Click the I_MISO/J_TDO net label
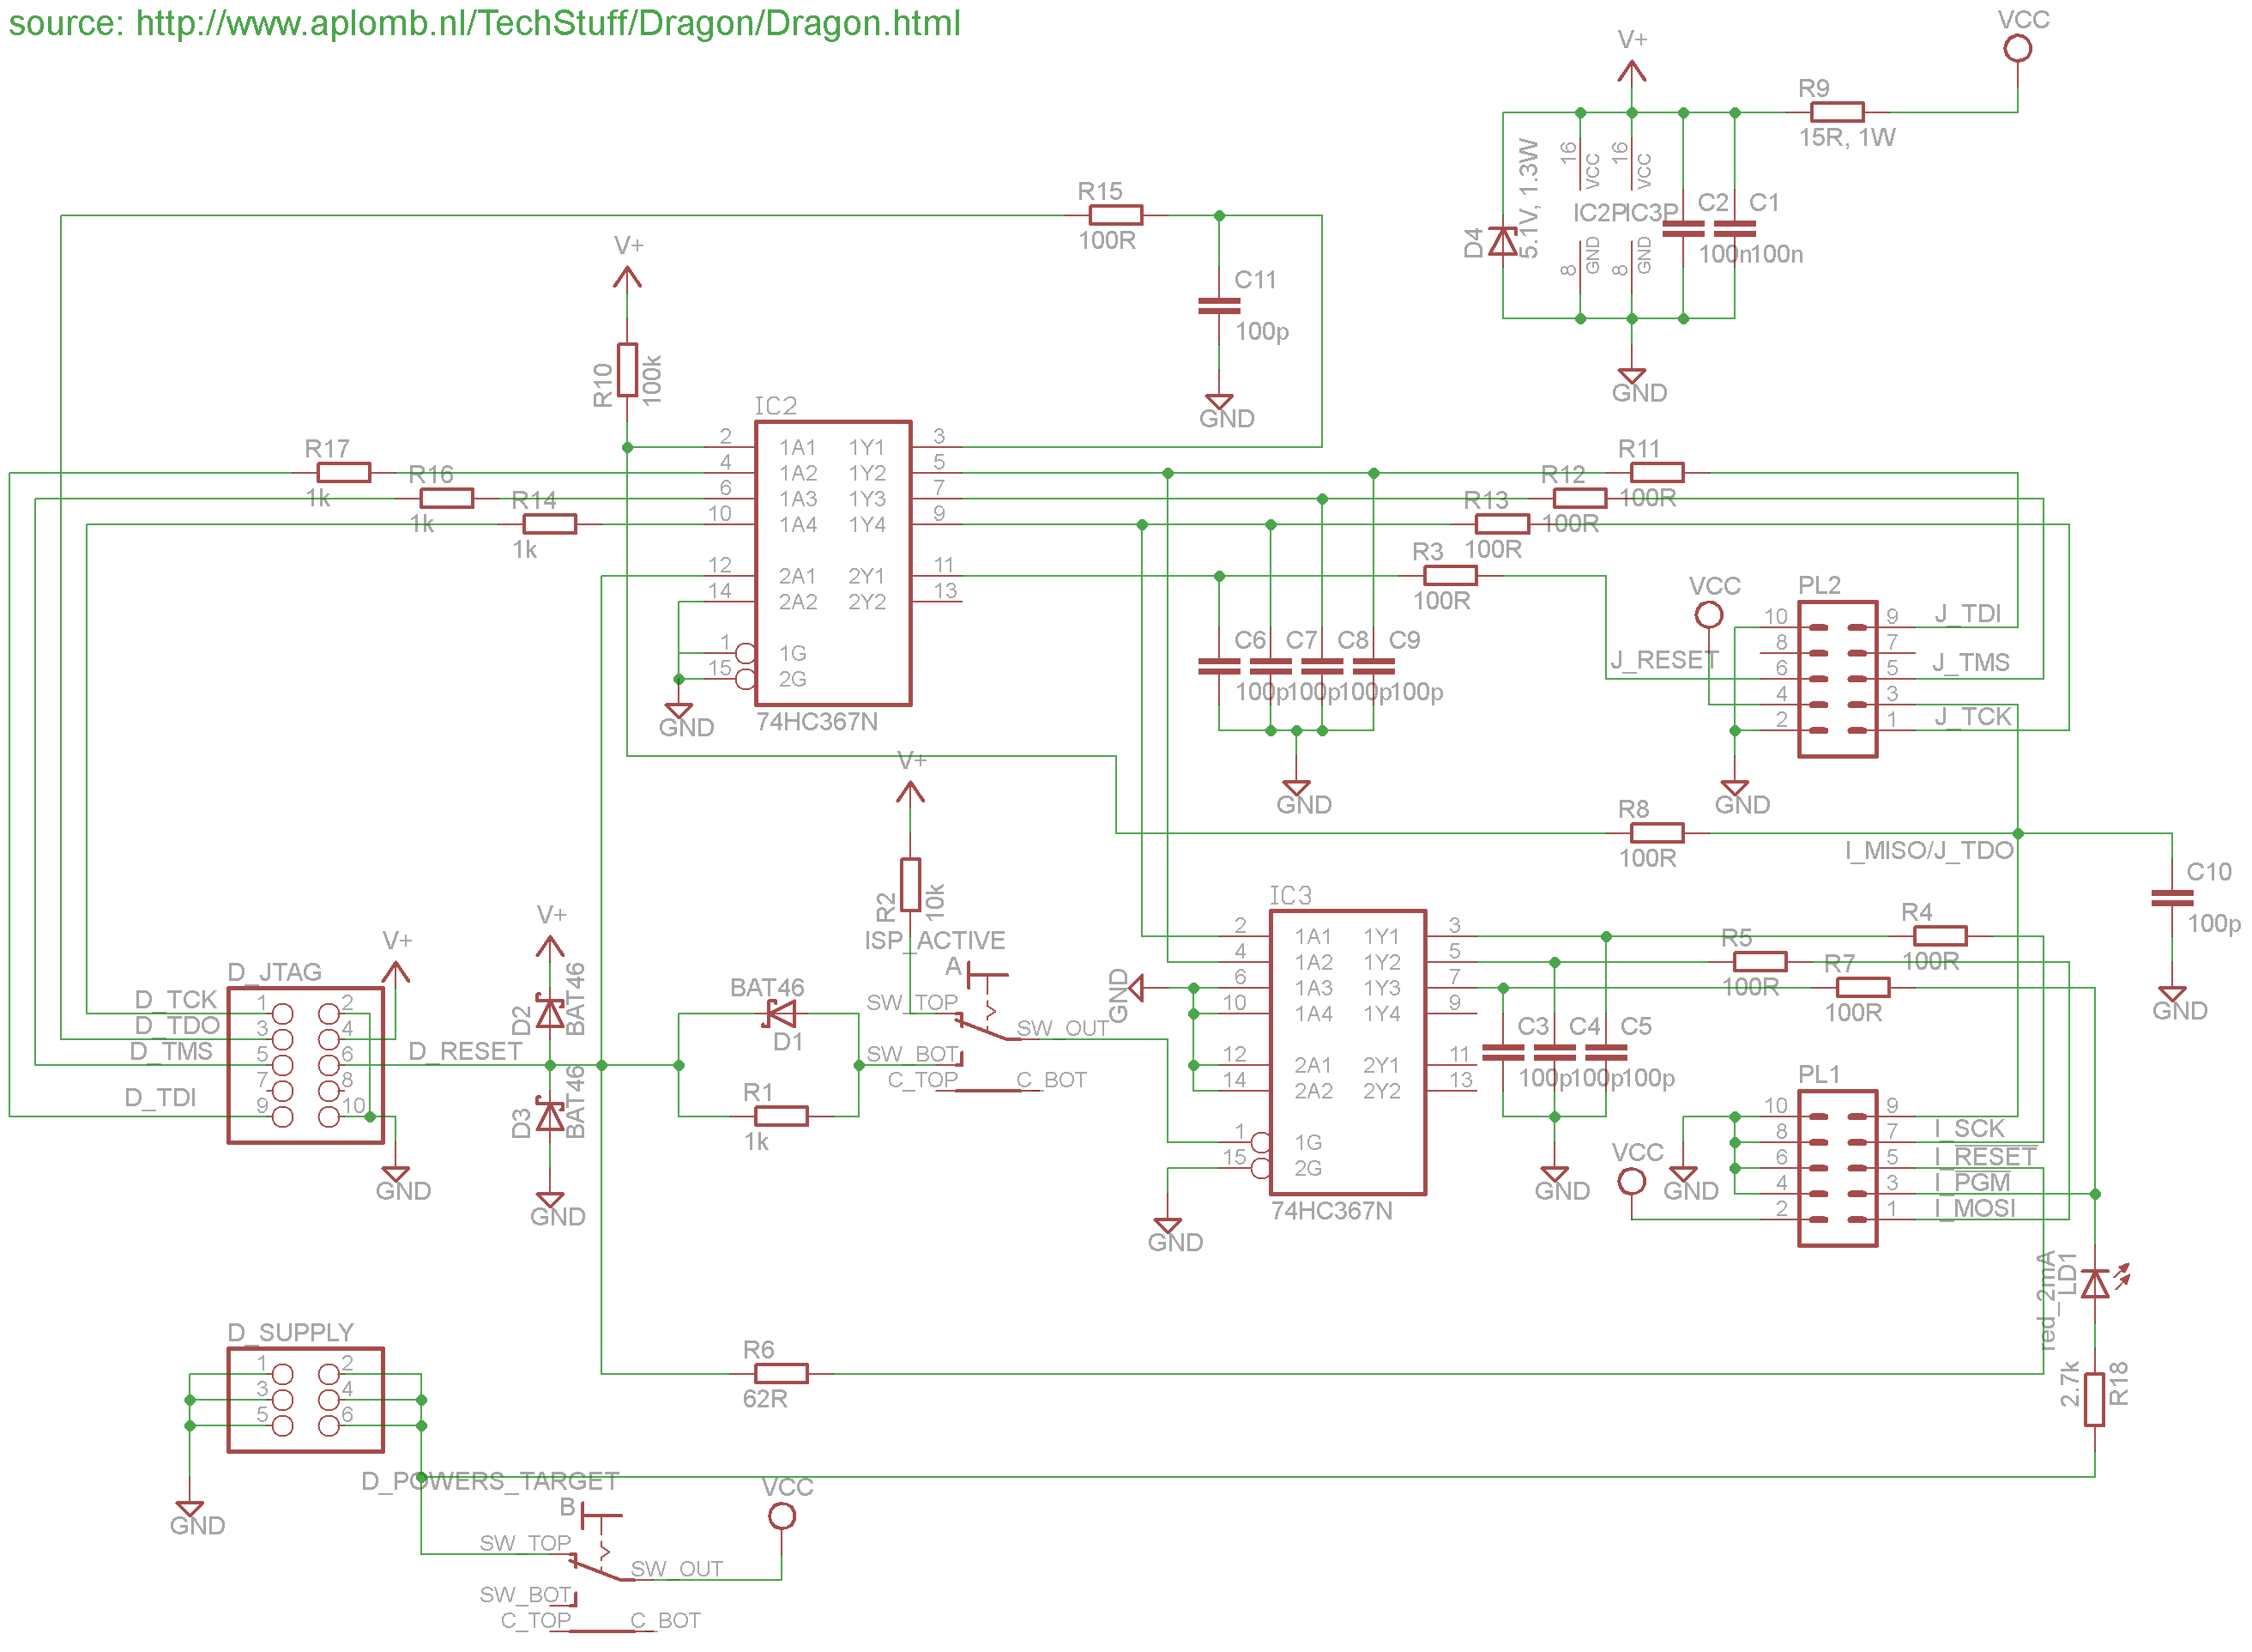Viewport: 2252px width, 1652px height. tap(1929, 850)
